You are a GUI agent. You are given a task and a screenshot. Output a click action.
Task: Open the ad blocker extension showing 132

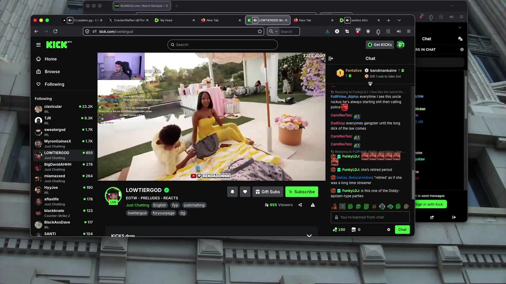click(358, 31)
